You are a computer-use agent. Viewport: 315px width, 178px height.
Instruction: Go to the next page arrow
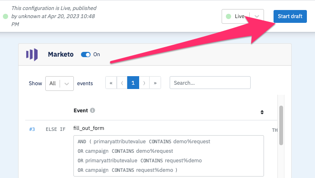tap(144, 83)
